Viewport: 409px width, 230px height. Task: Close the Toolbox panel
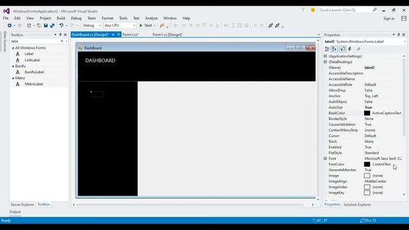pyautogui.click(x=65, y=34)
